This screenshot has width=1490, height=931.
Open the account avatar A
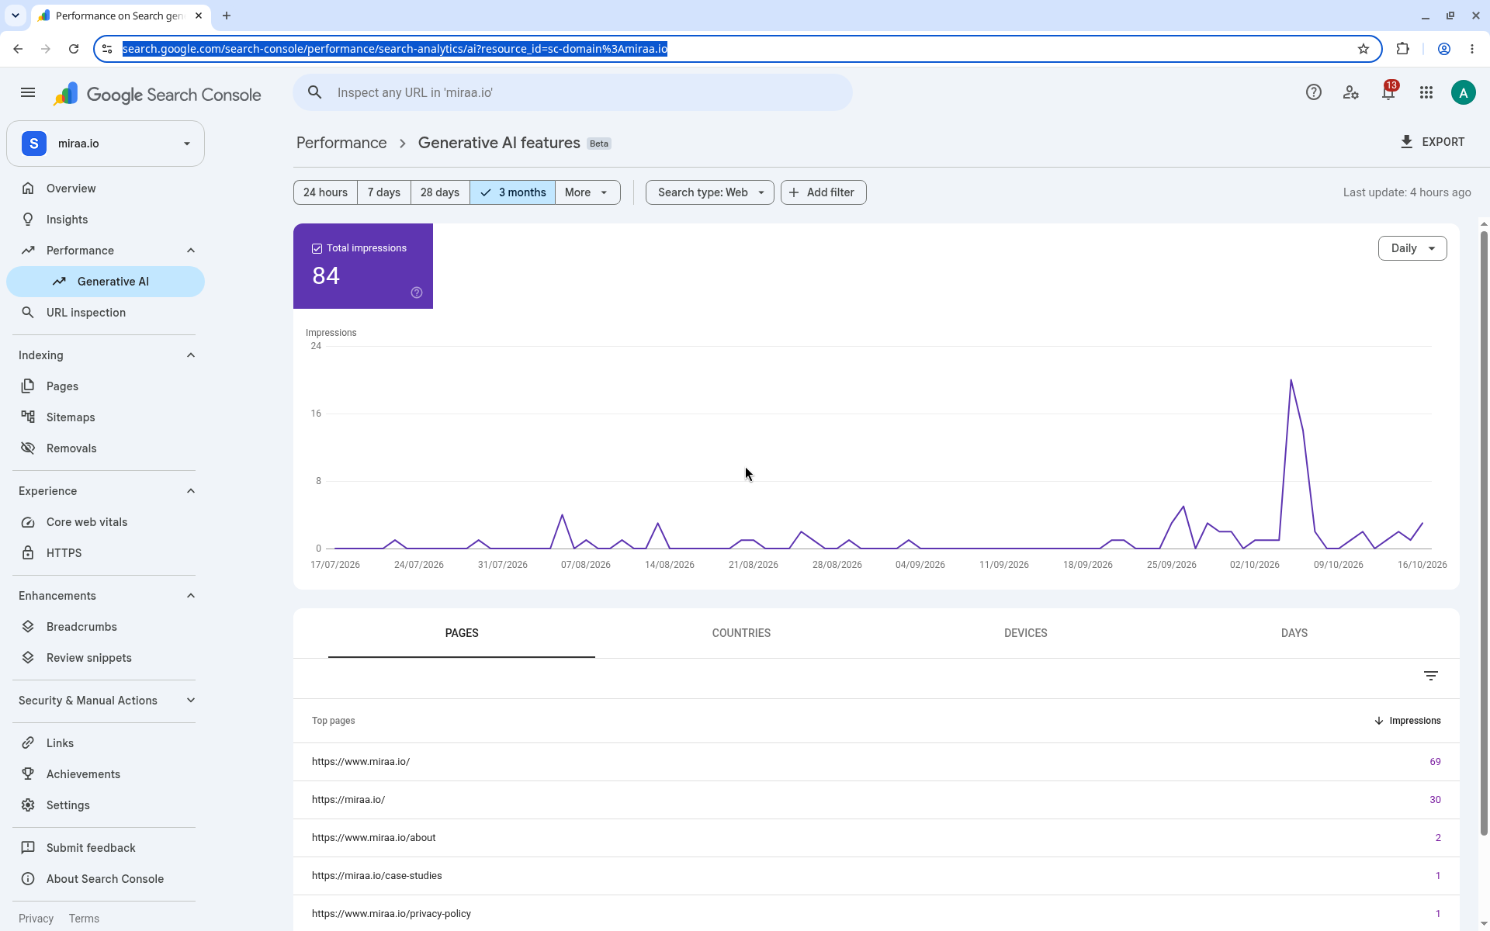(1463, 92)
